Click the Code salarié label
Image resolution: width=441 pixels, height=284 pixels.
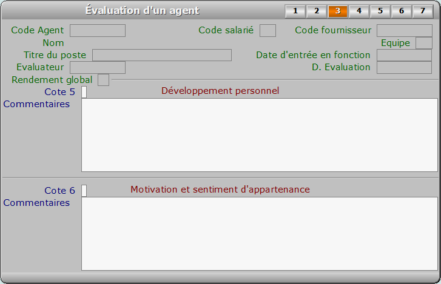(226, 30)
